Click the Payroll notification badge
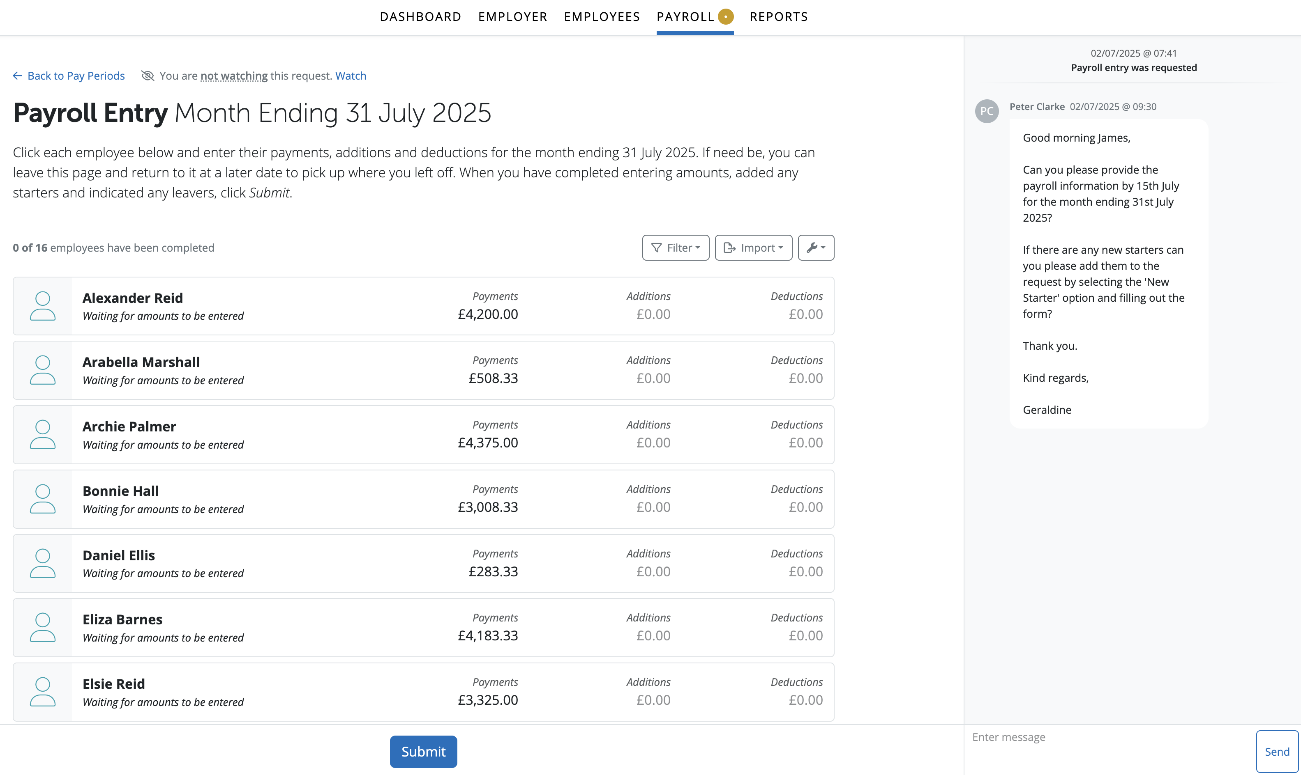The image size is (1301, 775). [726, 17]
